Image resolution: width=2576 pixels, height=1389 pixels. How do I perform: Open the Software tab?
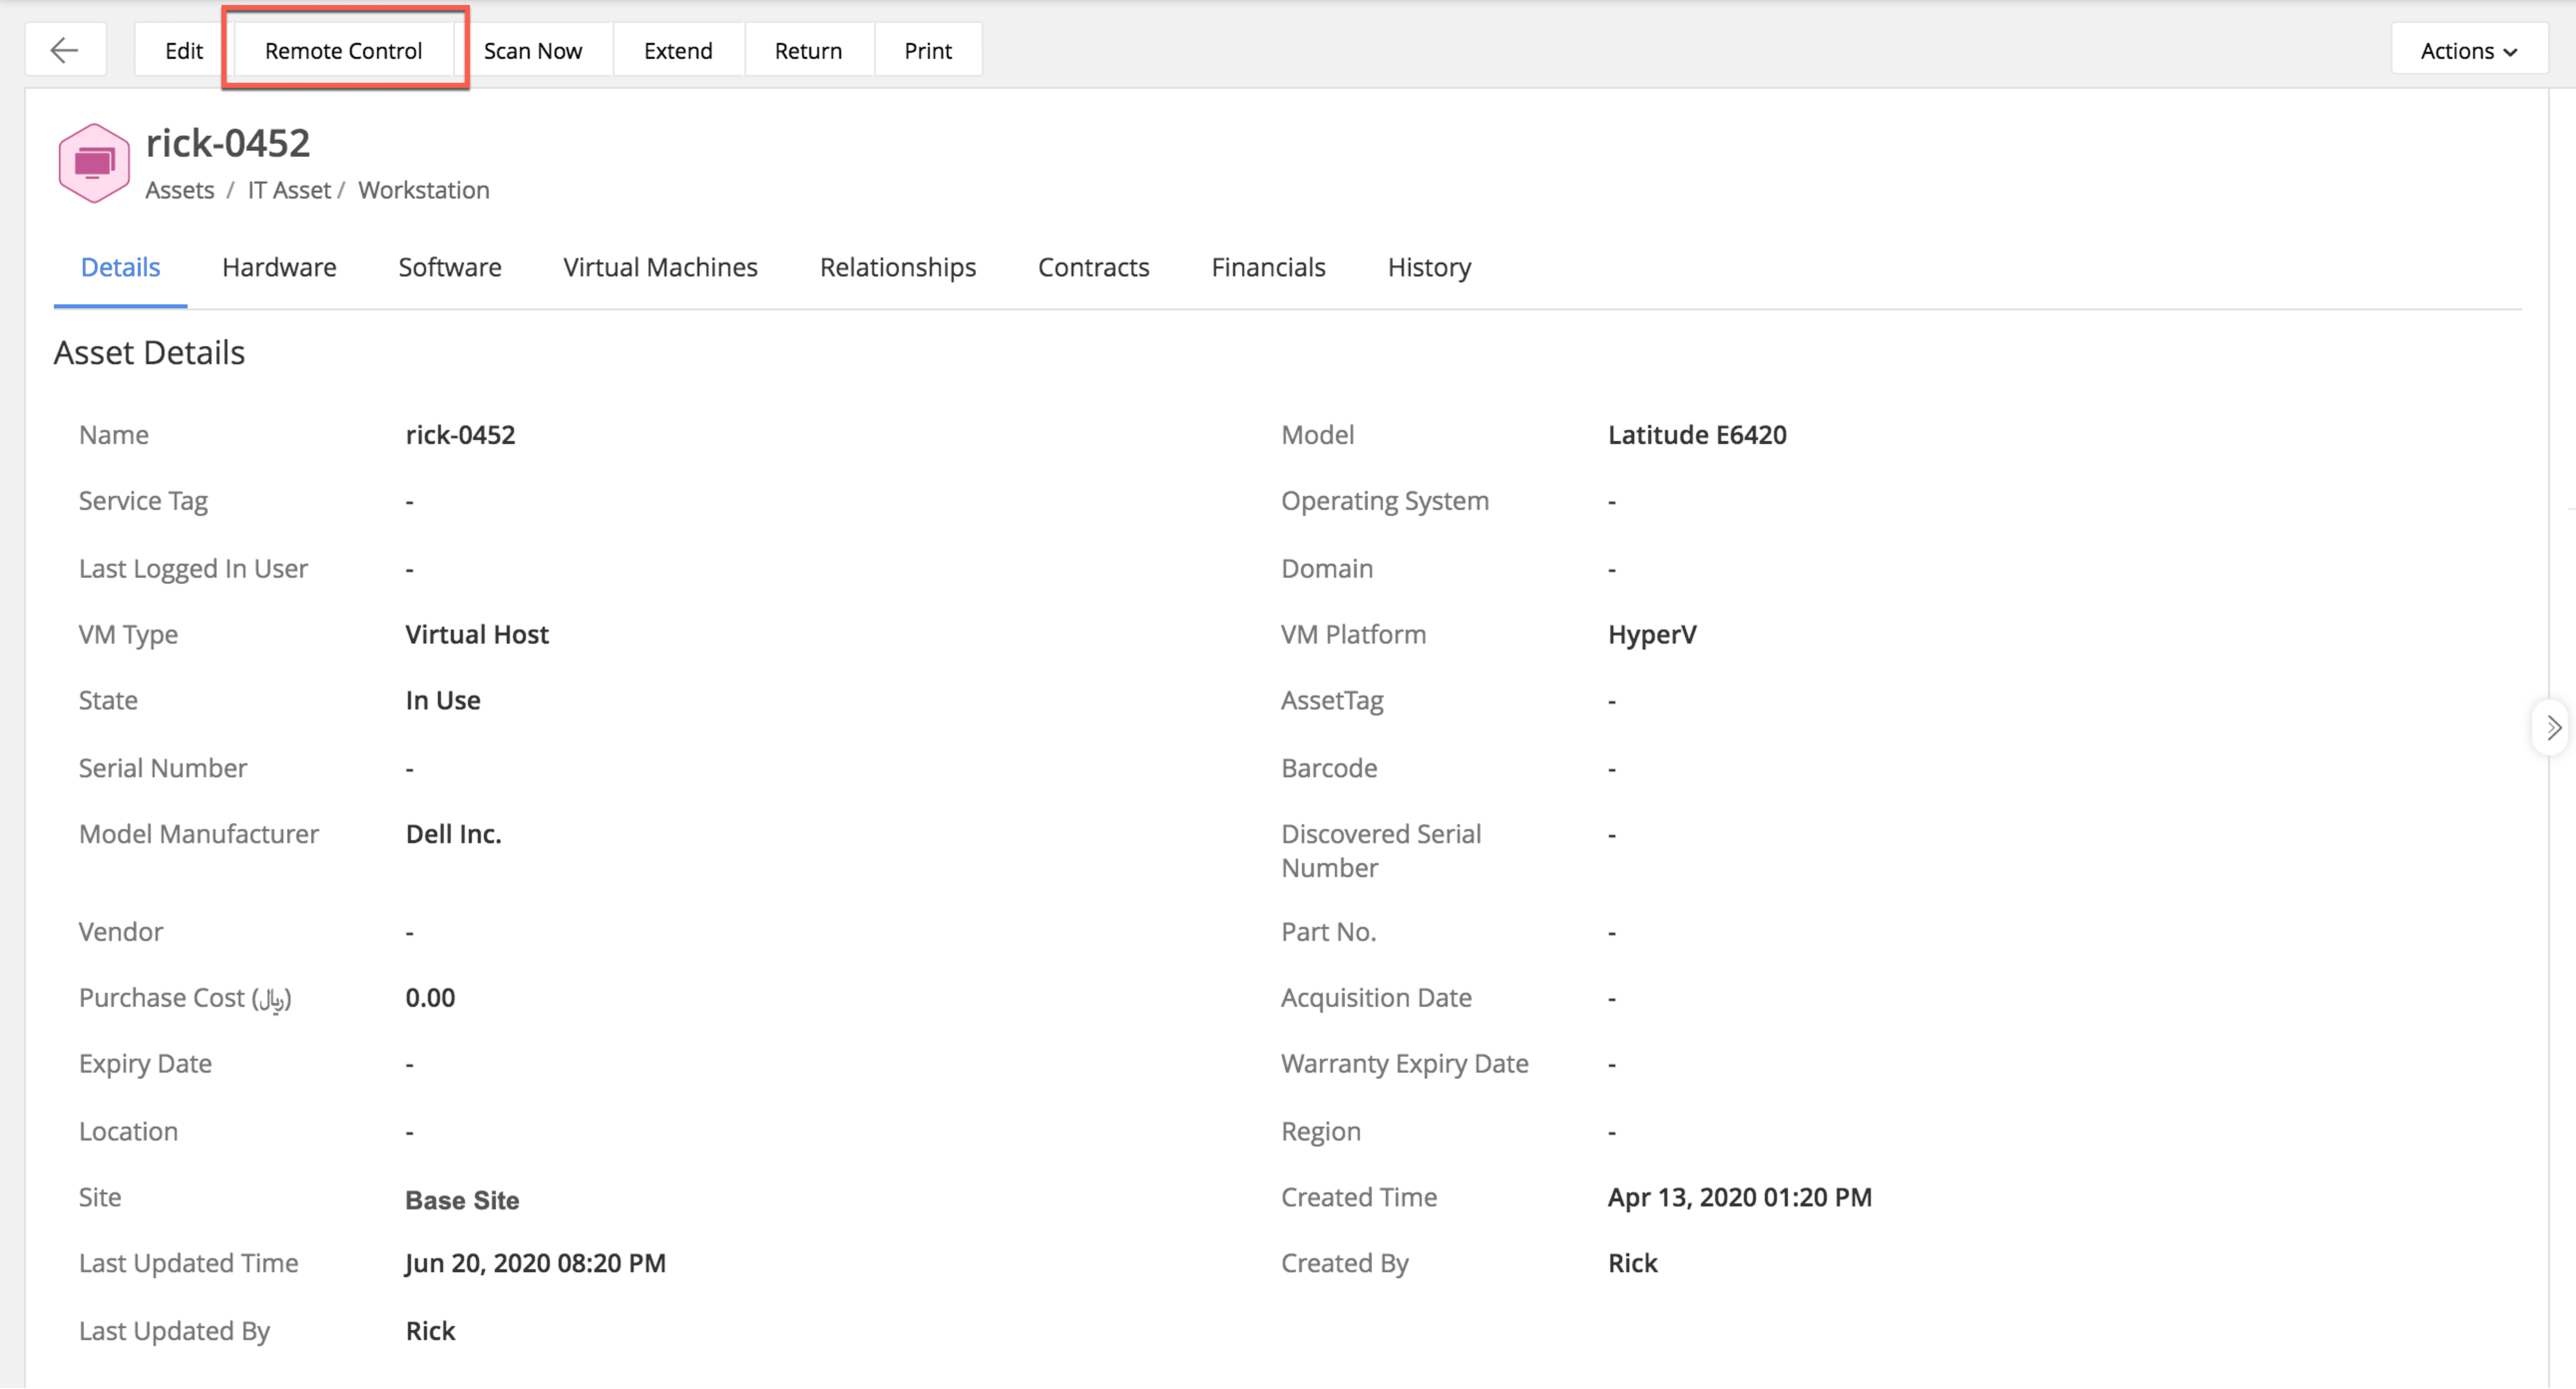tap(449, 267)
